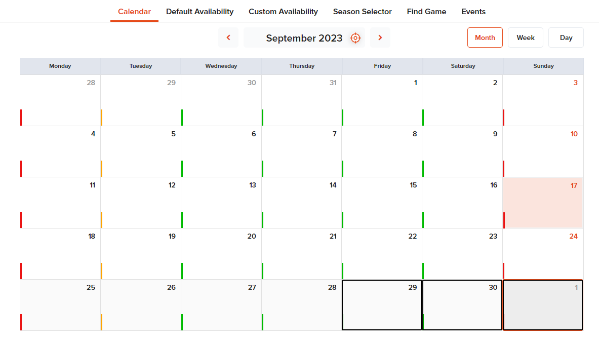Open Season Selector tab
Viewport: 599px width, 342px height.
coord(362,12)
